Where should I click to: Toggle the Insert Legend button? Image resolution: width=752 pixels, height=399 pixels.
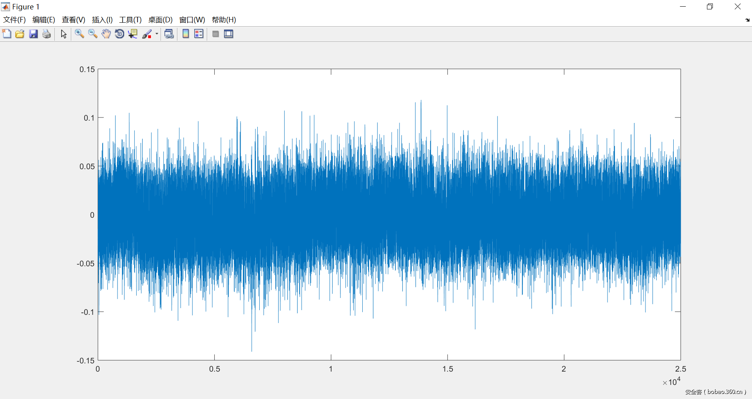point(199,34)
